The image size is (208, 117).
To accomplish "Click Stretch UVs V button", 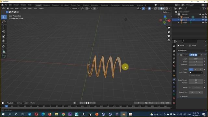I will [199, 92].
